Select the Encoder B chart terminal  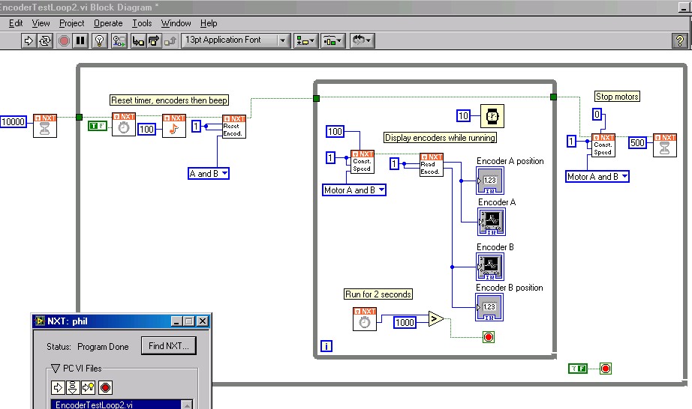pyautogui.click(x=490, y=267)
